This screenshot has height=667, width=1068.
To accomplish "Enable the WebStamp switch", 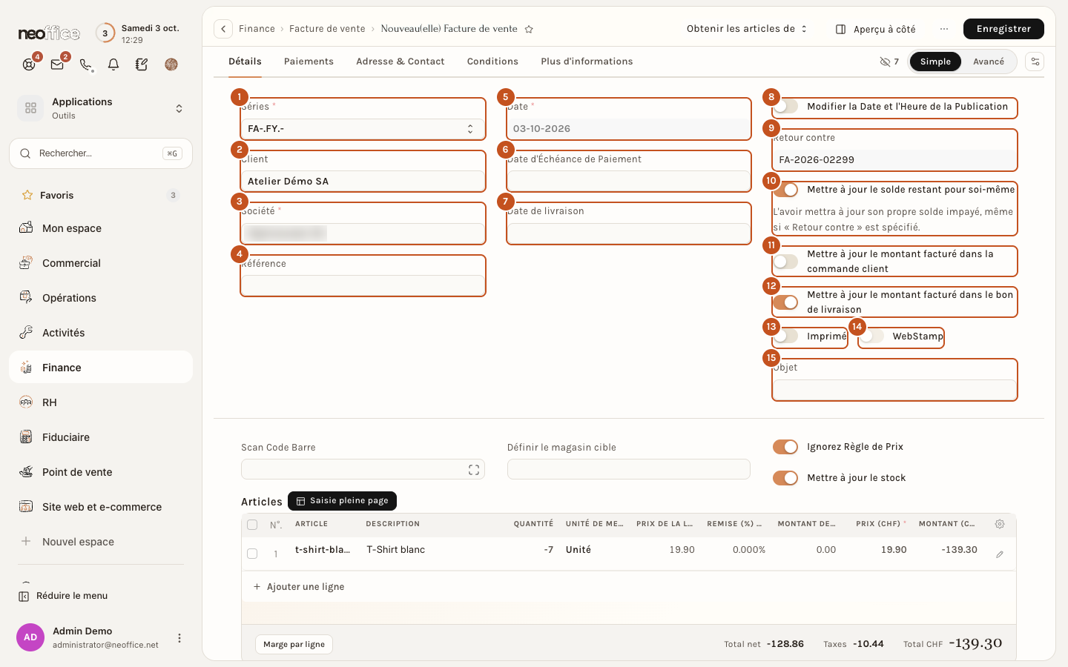I will click(x=871, y=336).
